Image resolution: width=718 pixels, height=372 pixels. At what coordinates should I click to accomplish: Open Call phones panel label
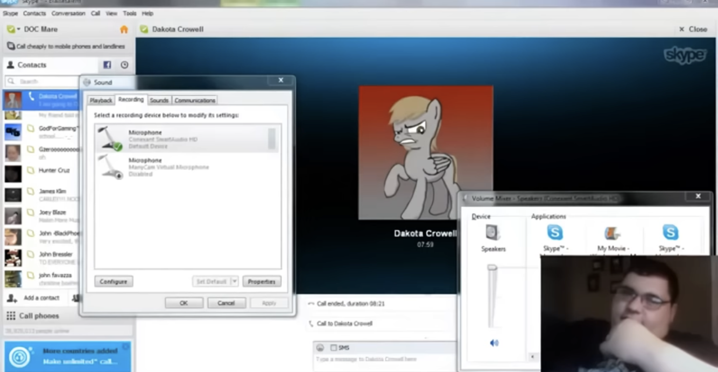39,316
